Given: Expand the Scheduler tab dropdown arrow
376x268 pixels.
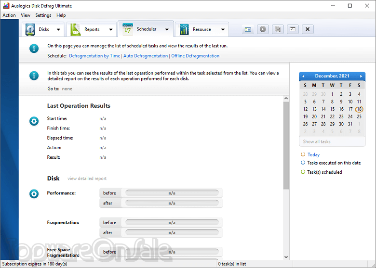Looking at the screenshot, I should click(x=167, y=29).
